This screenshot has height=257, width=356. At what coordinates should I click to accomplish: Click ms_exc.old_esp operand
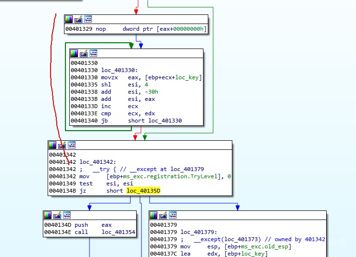[x=264, y=247]
